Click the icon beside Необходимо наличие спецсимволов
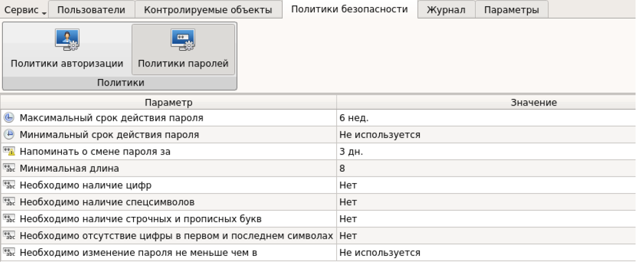The image size is (637, 262). (9, 202)
